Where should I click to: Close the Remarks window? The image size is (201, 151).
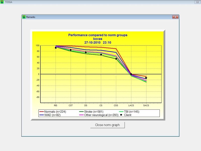coord(175,17)
